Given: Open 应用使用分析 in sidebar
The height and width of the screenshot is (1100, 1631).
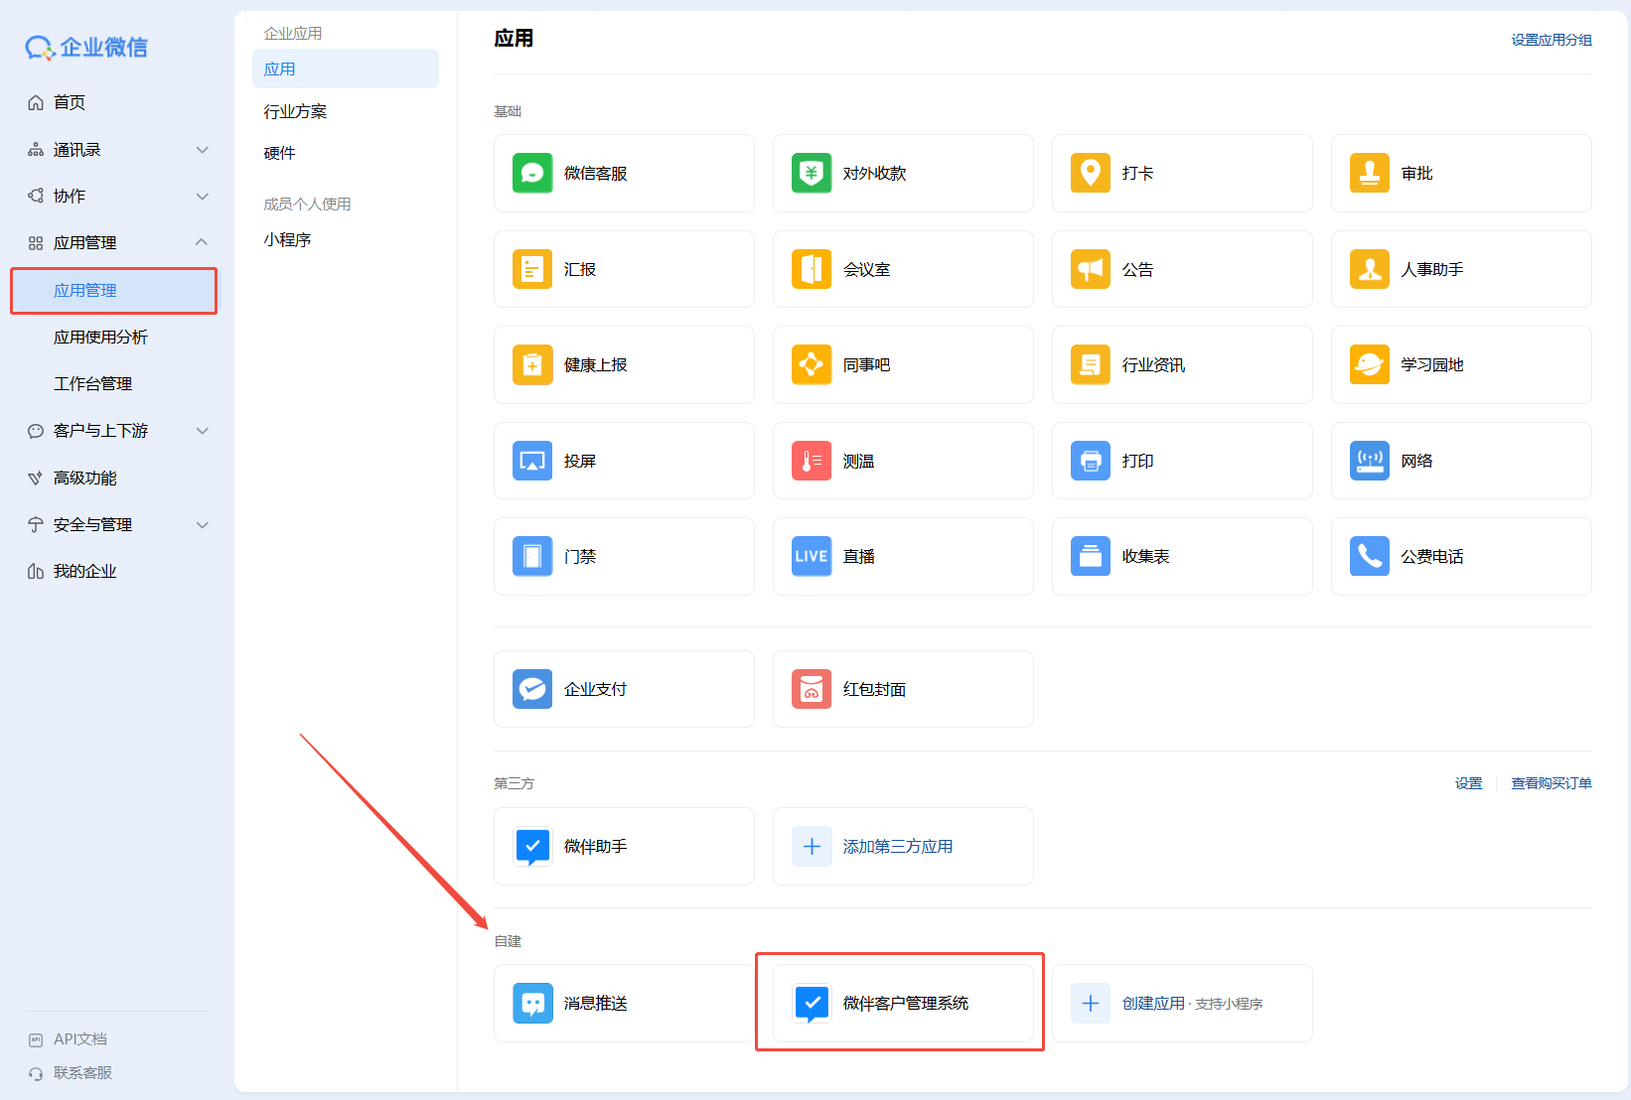Looking at the screenshot, I should click(x=100, y=338).
